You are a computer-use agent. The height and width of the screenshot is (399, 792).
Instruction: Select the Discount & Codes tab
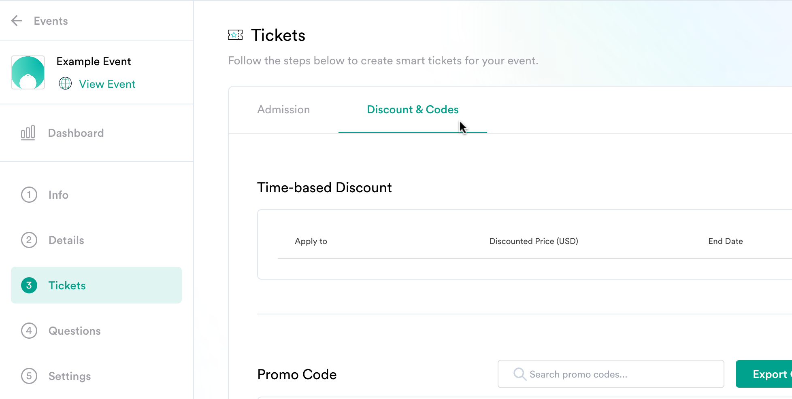tap(413, 110)
